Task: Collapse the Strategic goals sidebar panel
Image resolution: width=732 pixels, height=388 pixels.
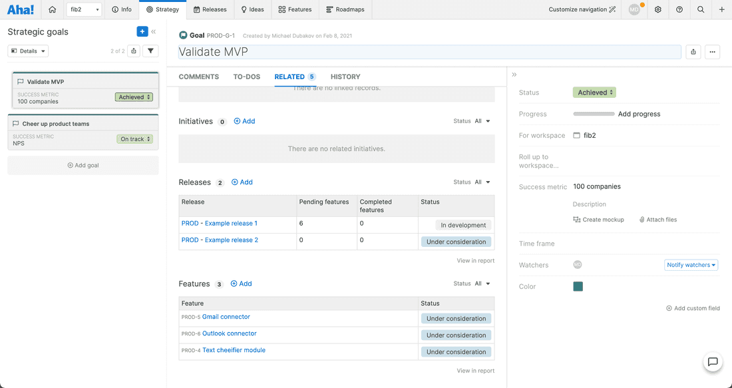Action: click(x=154, y=31)
